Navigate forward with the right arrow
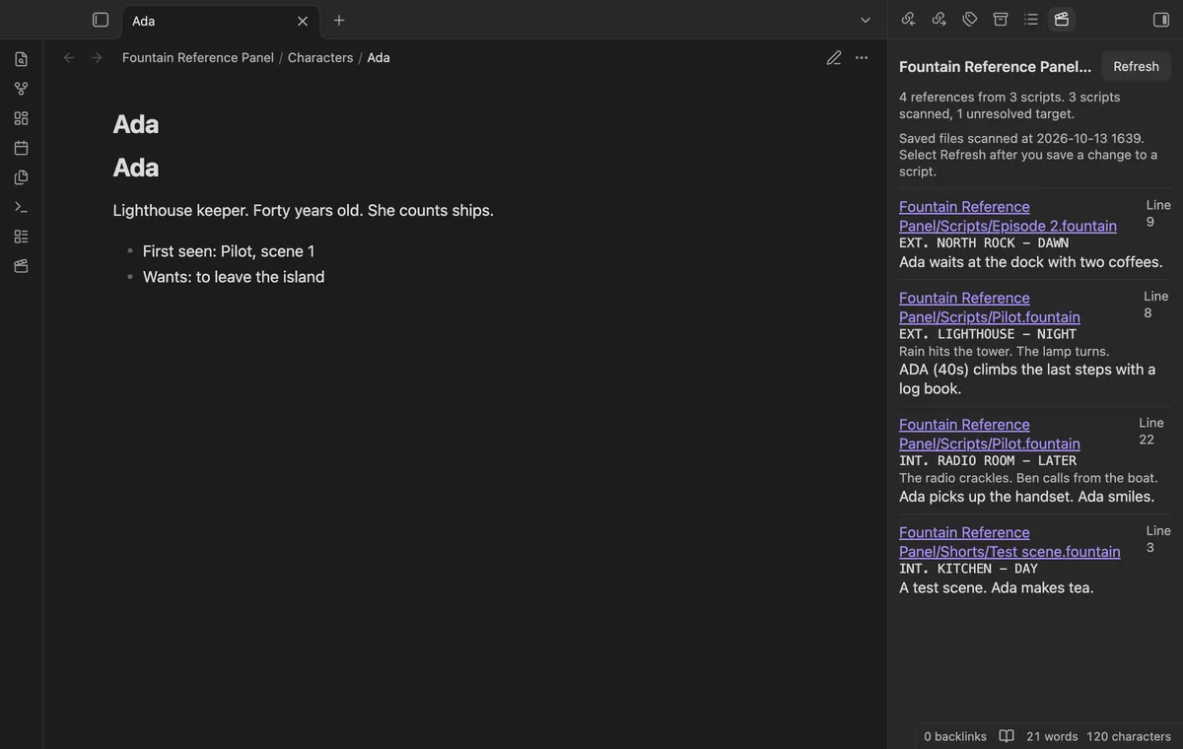The width and height of the screenshot is (1183, 749). 97,57
